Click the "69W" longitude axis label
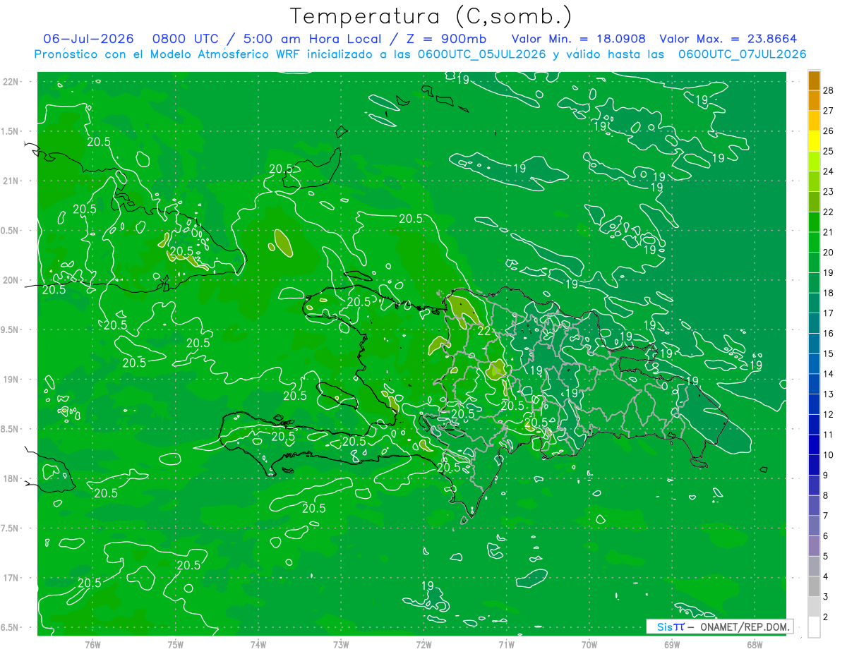Image resolution: width=847 pixels, height=654 pixels. point(672,643)
